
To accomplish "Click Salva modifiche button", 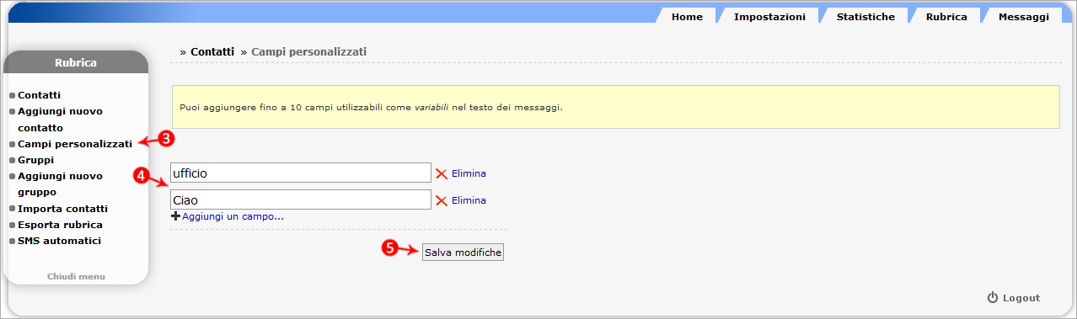I will click(x=463, y=253).
